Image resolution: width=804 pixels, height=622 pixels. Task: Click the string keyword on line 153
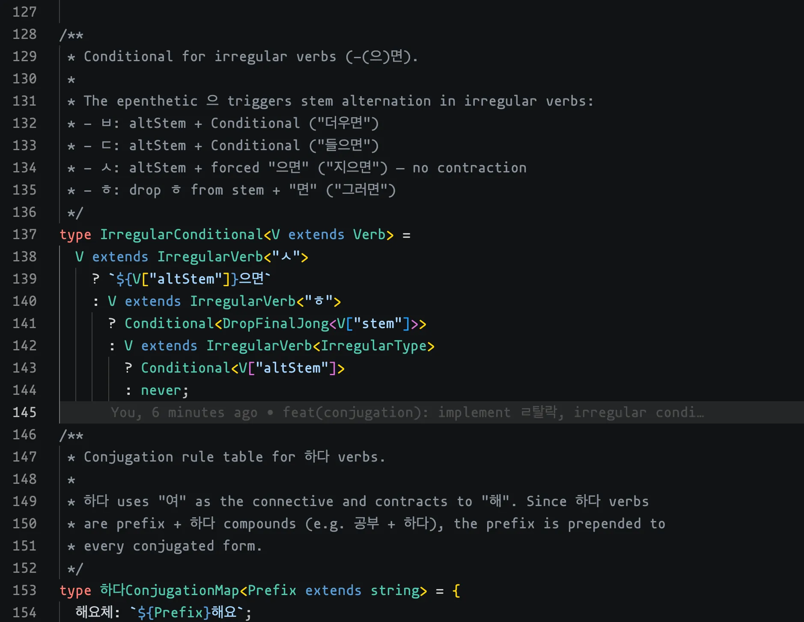(x=395, y=590)
